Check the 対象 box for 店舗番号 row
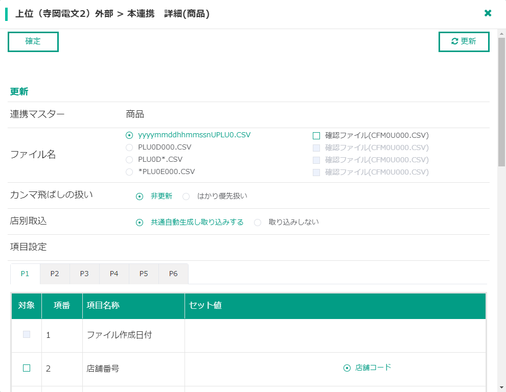 27,368
